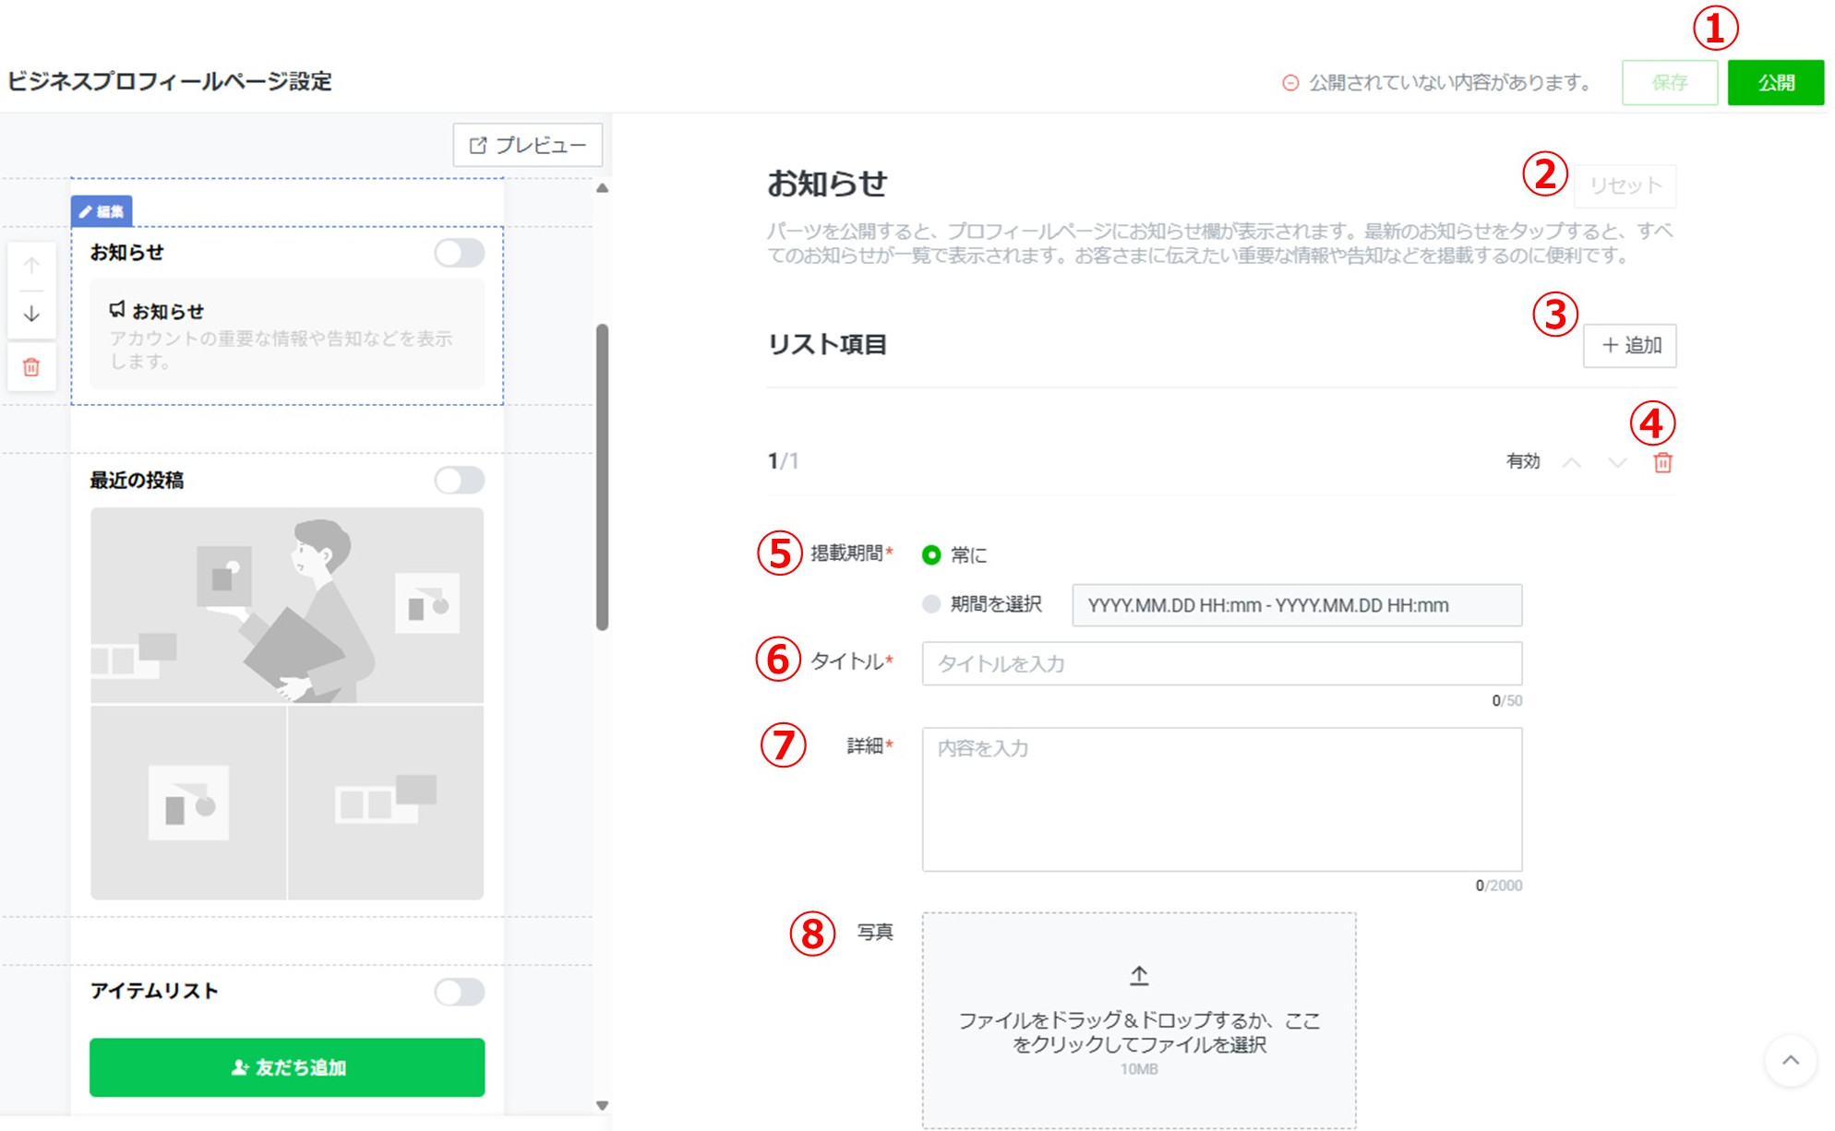Image resolution: width=1835 pixels, height=1131 pixels.
Task: Enable the 最近の投稿 toggle switch
Action: pyautogui.click(x=459, y=481)
